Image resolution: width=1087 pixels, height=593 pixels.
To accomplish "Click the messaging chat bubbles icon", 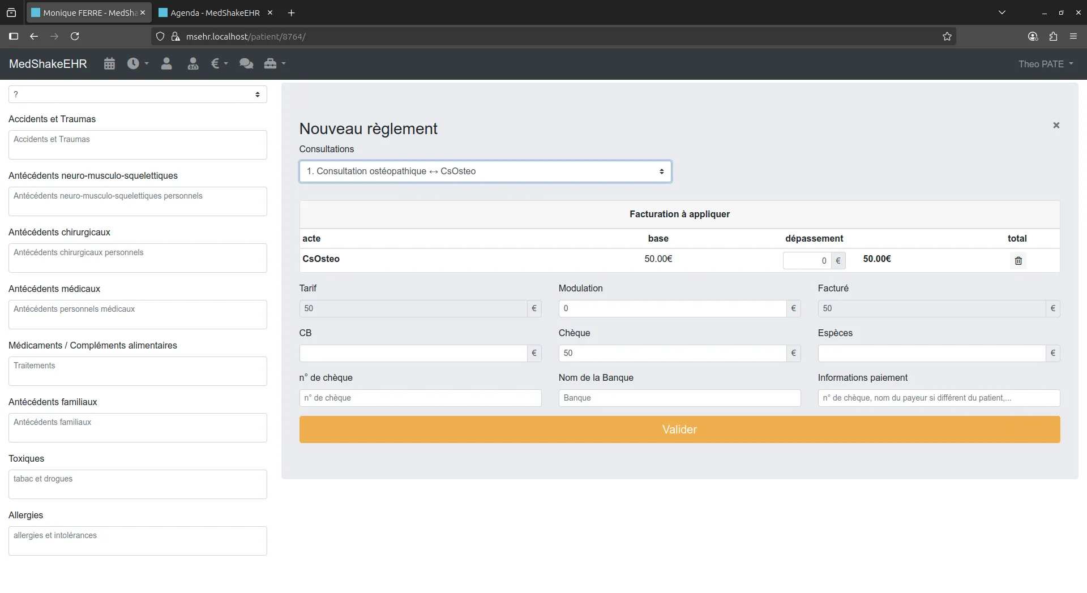I will pyautogui.click(x=246, y=63).
